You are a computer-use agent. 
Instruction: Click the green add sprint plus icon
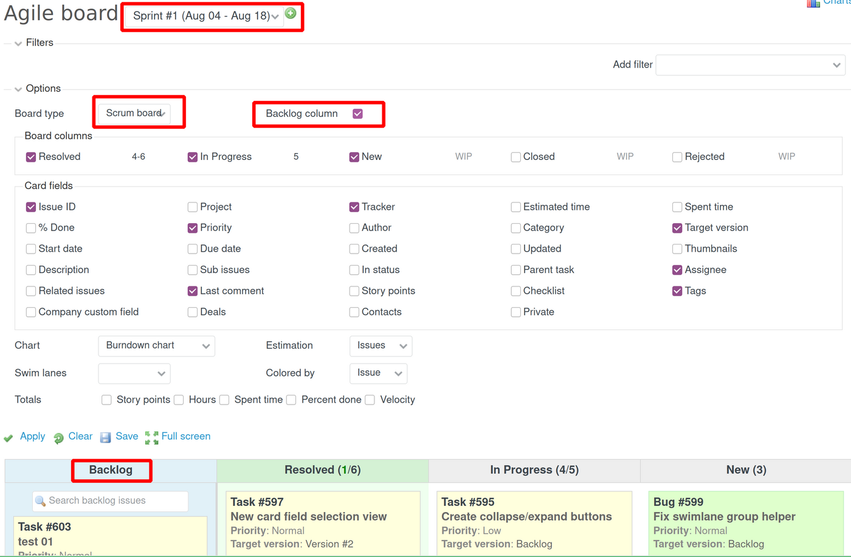pyautogui.click(x=291, y=13)
